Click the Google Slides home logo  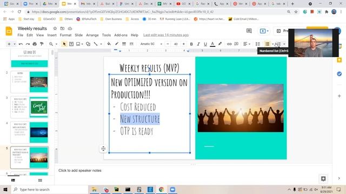9,31
